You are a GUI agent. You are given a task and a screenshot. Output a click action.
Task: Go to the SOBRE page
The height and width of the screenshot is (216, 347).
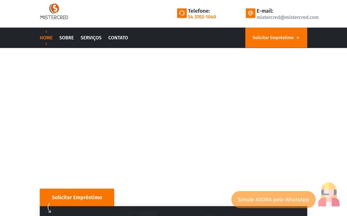[x=67, y=38]
